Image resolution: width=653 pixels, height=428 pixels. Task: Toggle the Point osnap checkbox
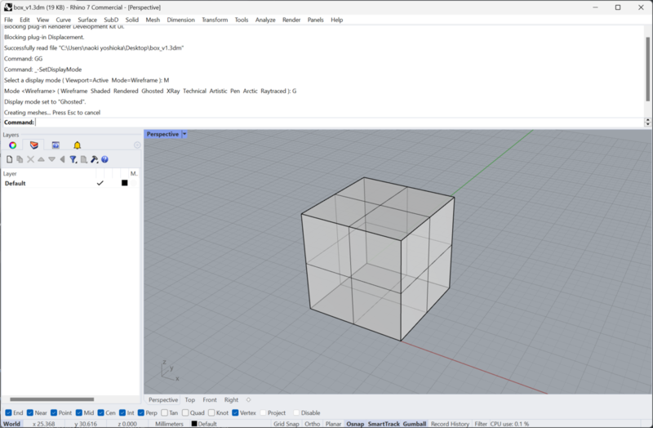pos(54,412)
